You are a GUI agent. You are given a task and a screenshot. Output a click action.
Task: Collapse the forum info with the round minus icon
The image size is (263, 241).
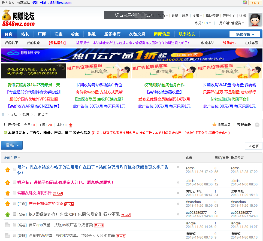[257, 125]
